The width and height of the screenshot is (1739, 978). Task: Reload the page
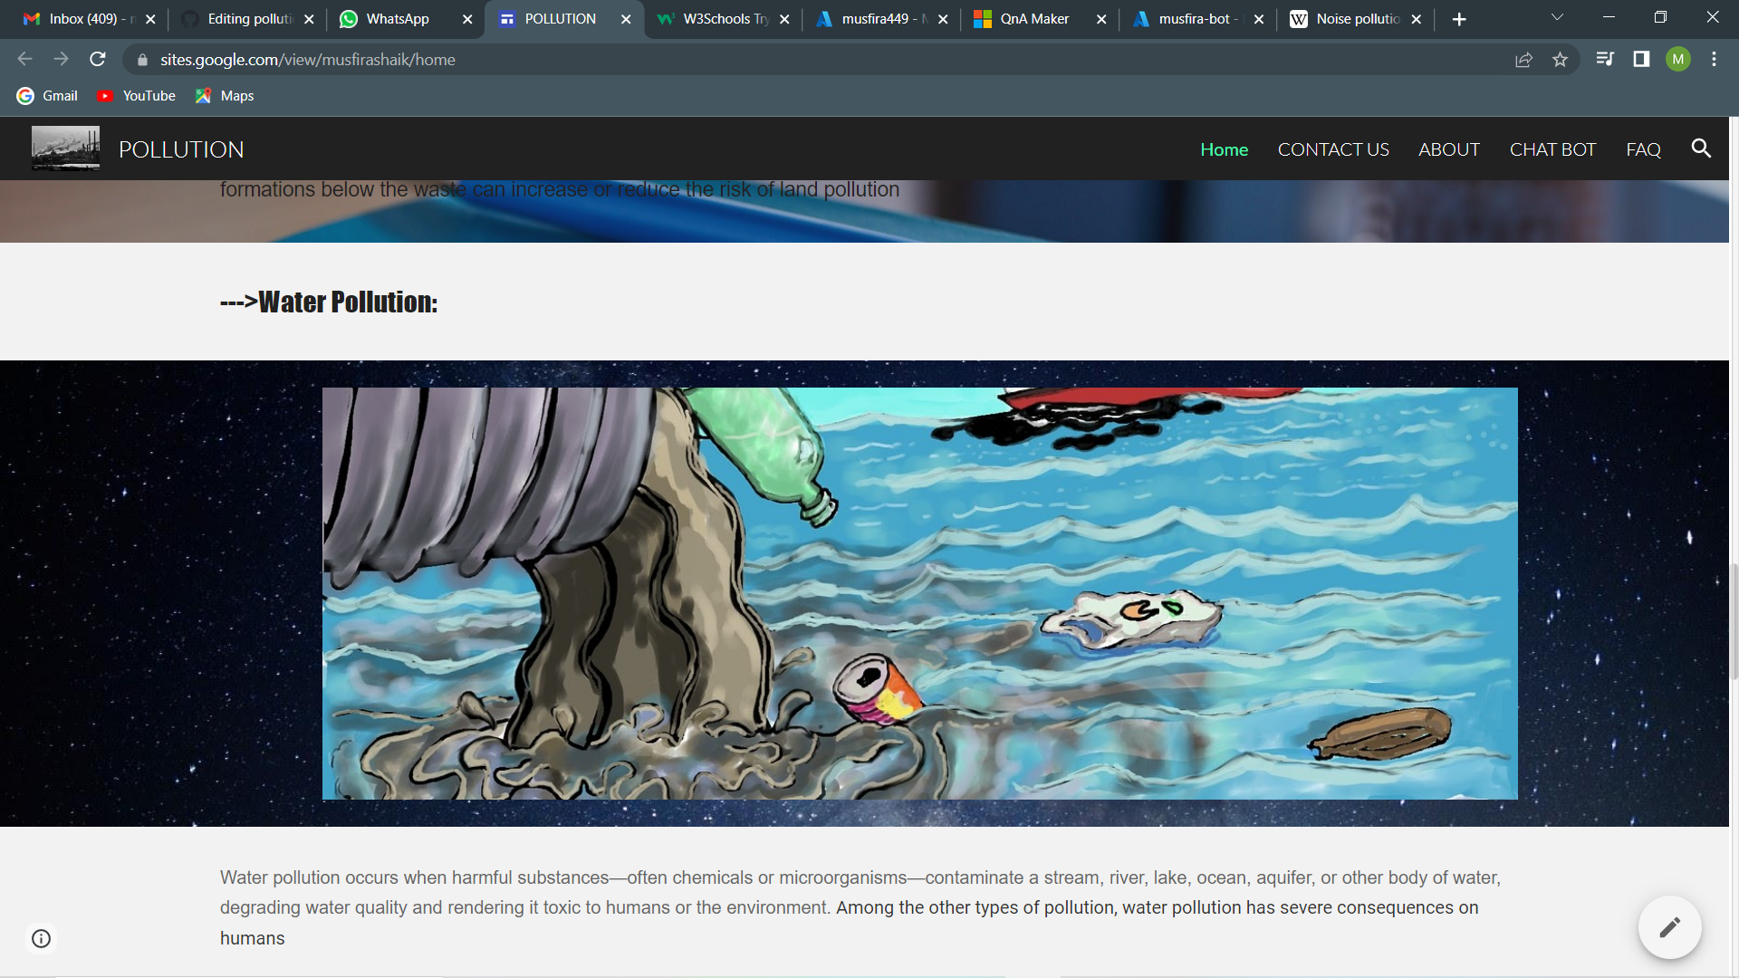97,59
